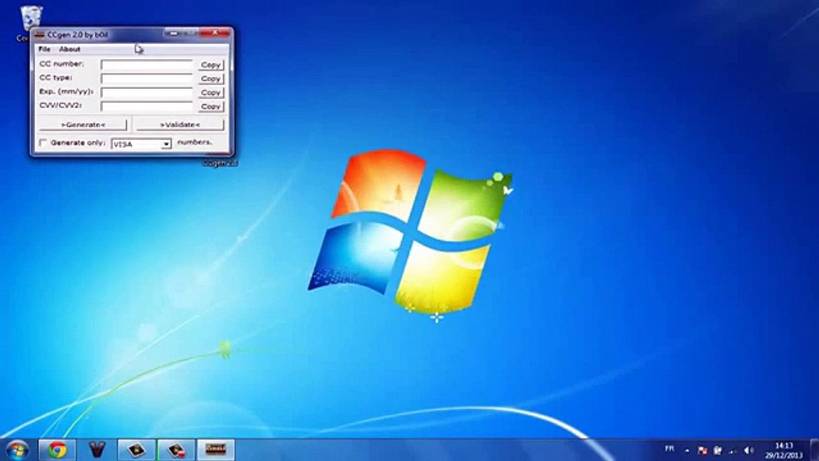Open the taskbar clock showing 14:13
Viewport: 819px width, 461px height.
tap(784, 450)
